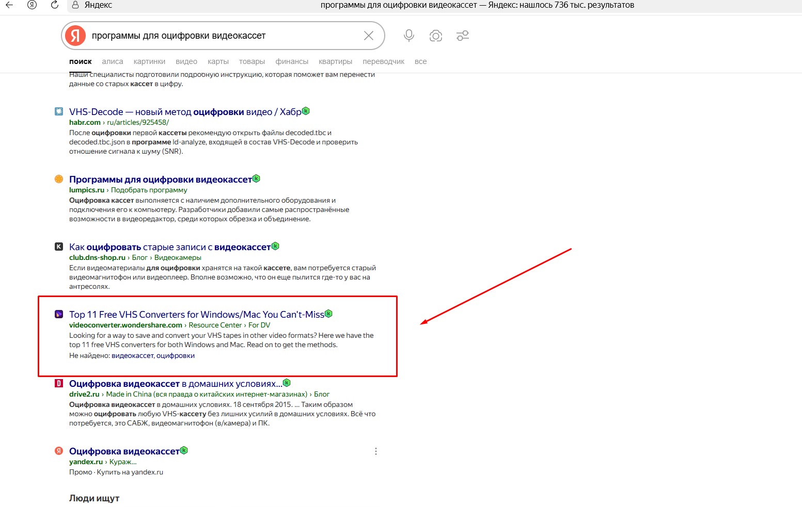The width and height of the screenshot is (802, 507).
Task: Open the квартиры tab
Action: tap(336, 61)
